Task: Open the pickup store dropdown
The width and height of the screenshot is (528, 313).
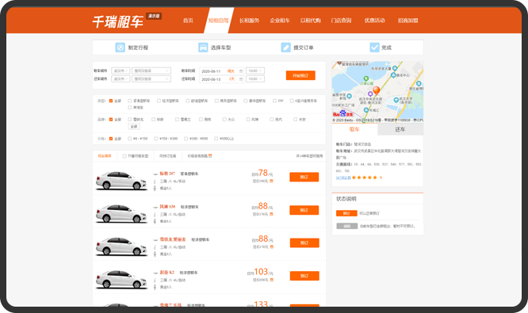Action: (151, 71)
